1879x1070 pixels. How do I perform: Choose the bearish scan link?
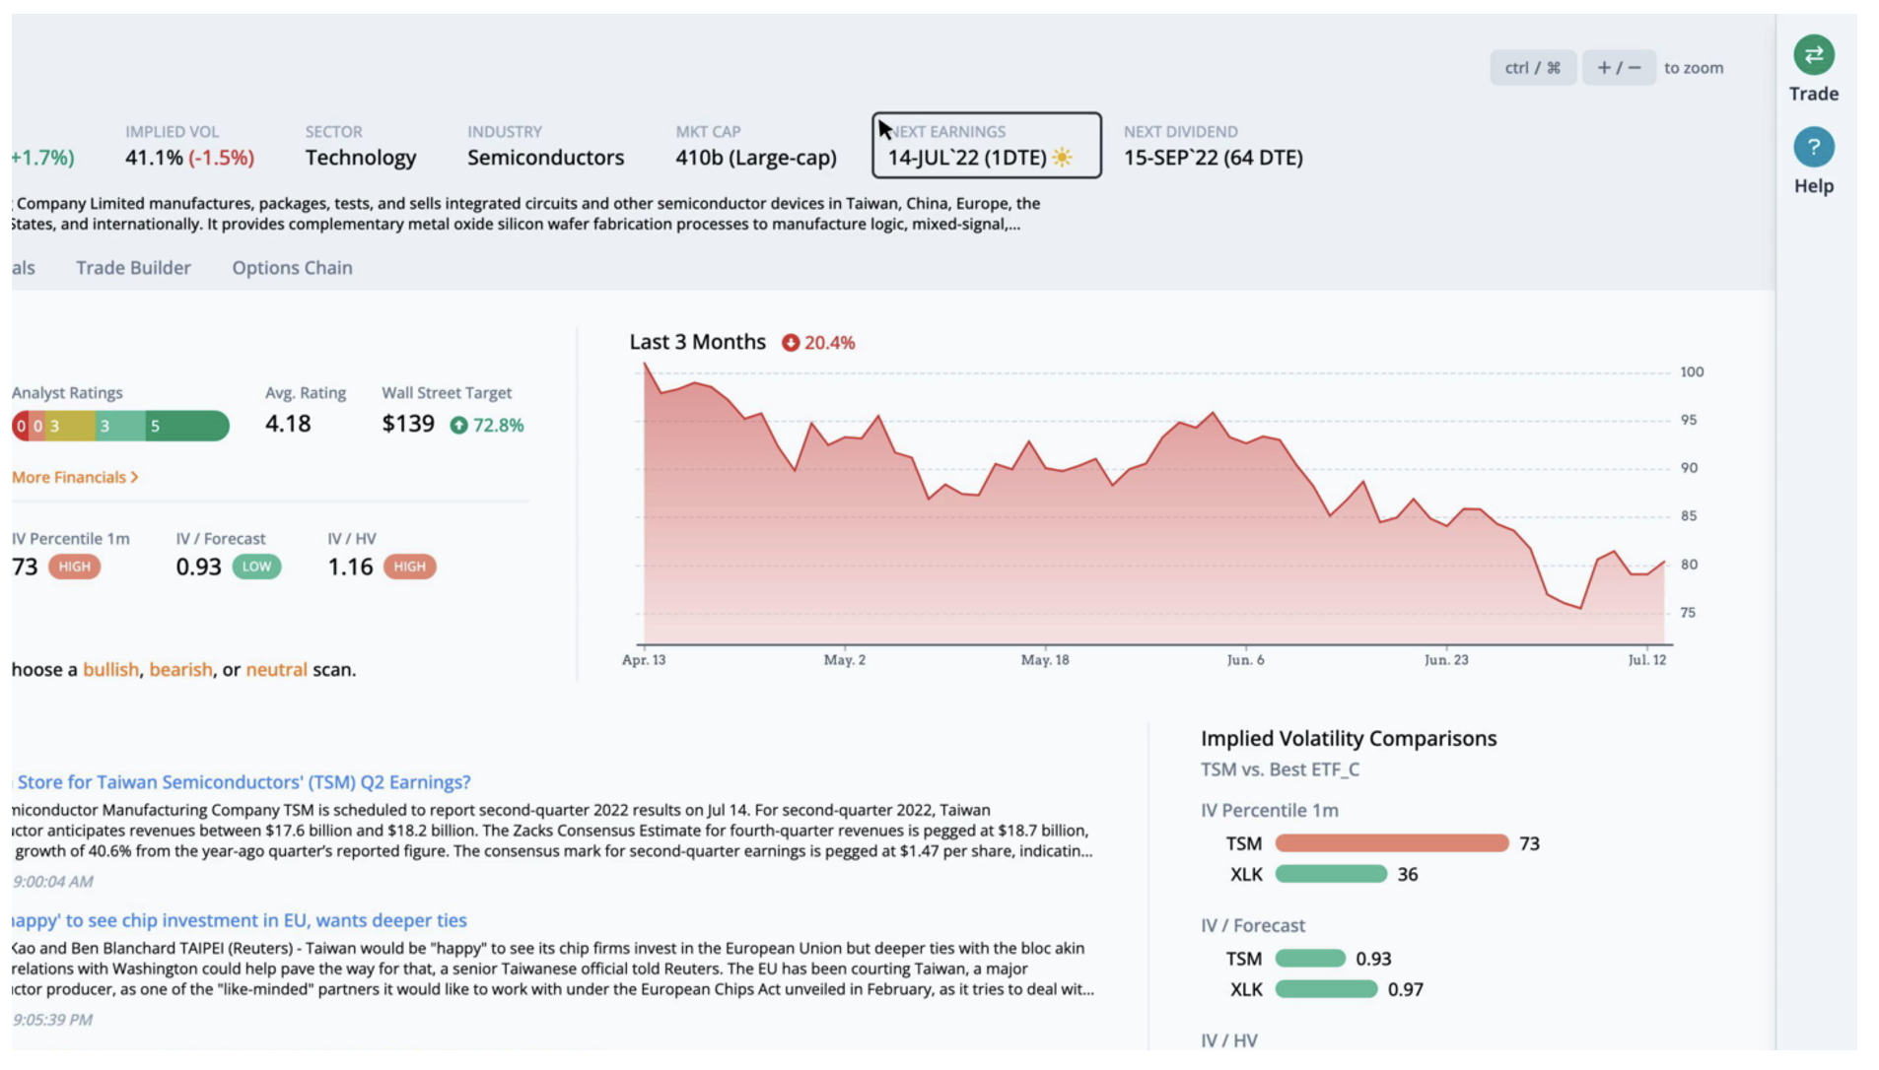click(x=180, y=670)
